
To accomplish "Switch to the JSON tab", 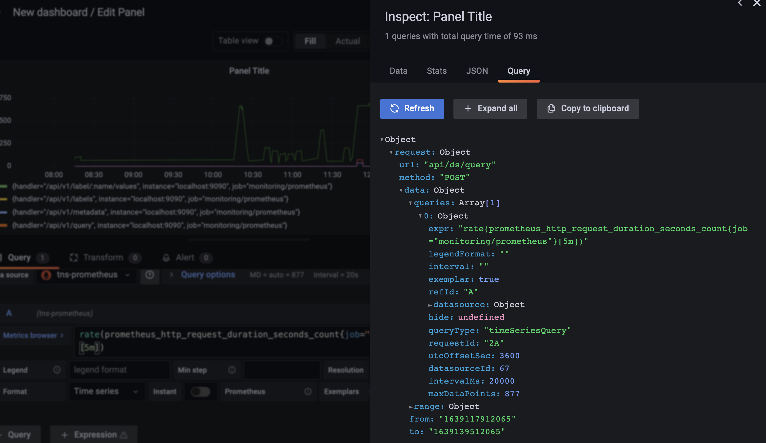I will (477, 71).
